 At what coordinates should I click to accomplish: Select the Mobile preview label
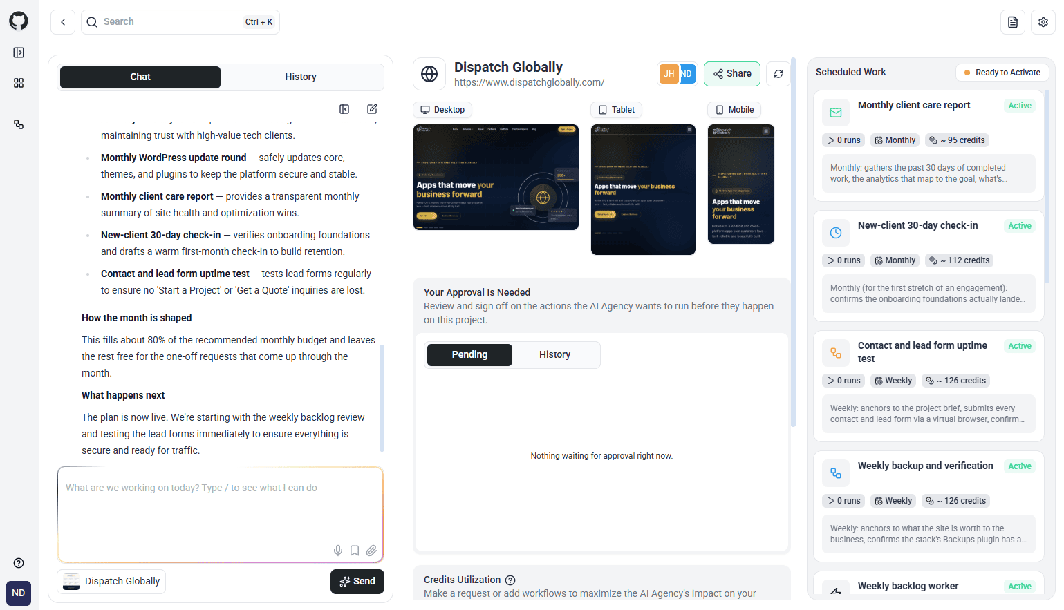735,110
